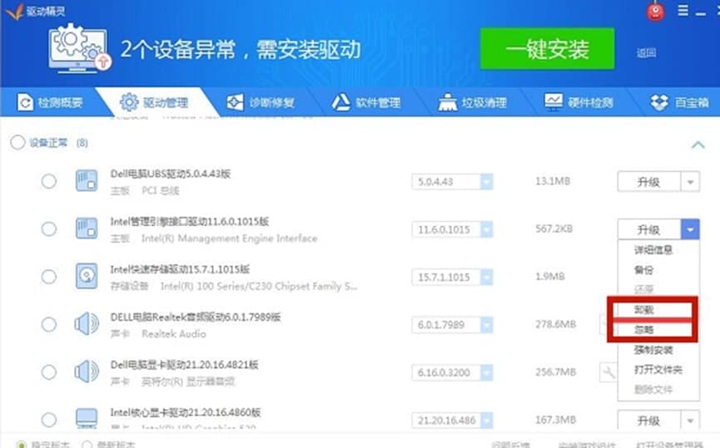Viewport: 720px width, 448px height.
Task: Click the speaker icon of DELL电脑Realtek音频驱动 row
Action: click(x=87, y=324)
